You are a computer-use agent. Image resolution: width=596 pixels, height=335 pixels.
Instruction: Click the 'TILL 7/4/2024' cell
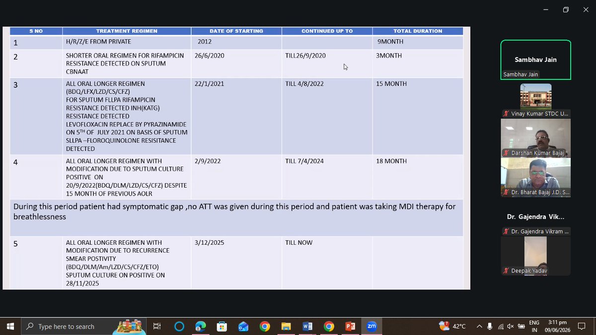click(x=327, y=177)
